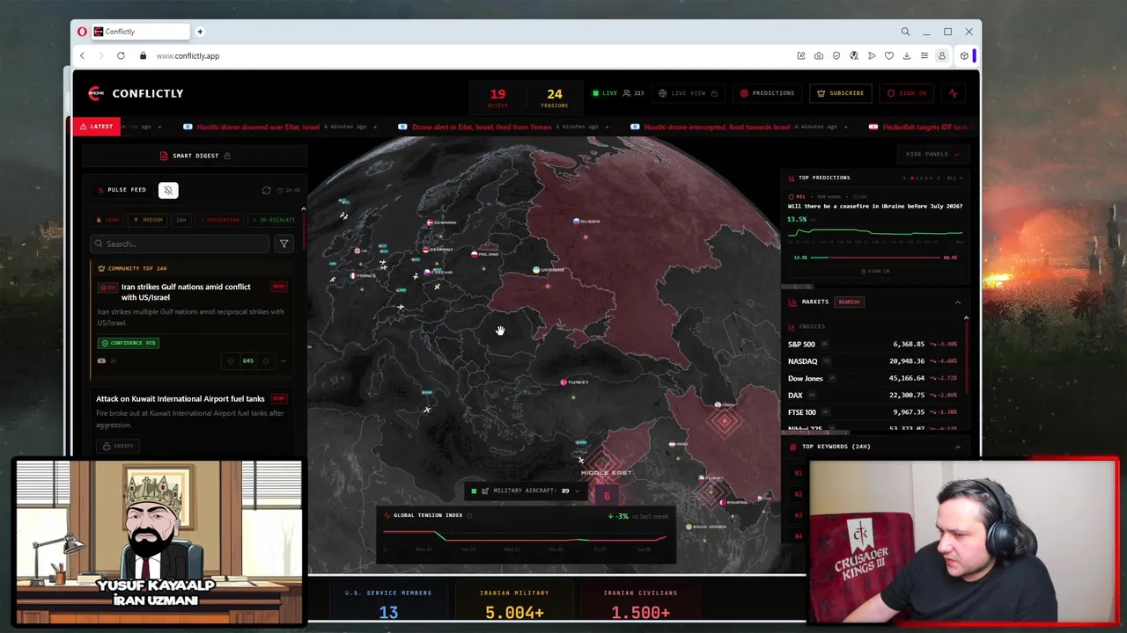
Task: Mute notifications with the bell-slash icon
Action: tap(168, 190)
